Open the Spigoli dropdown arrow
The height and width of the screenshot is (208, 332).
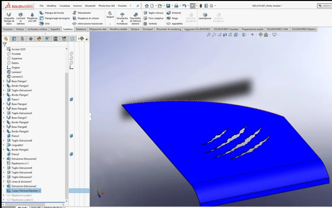click(x=110, y=24)
